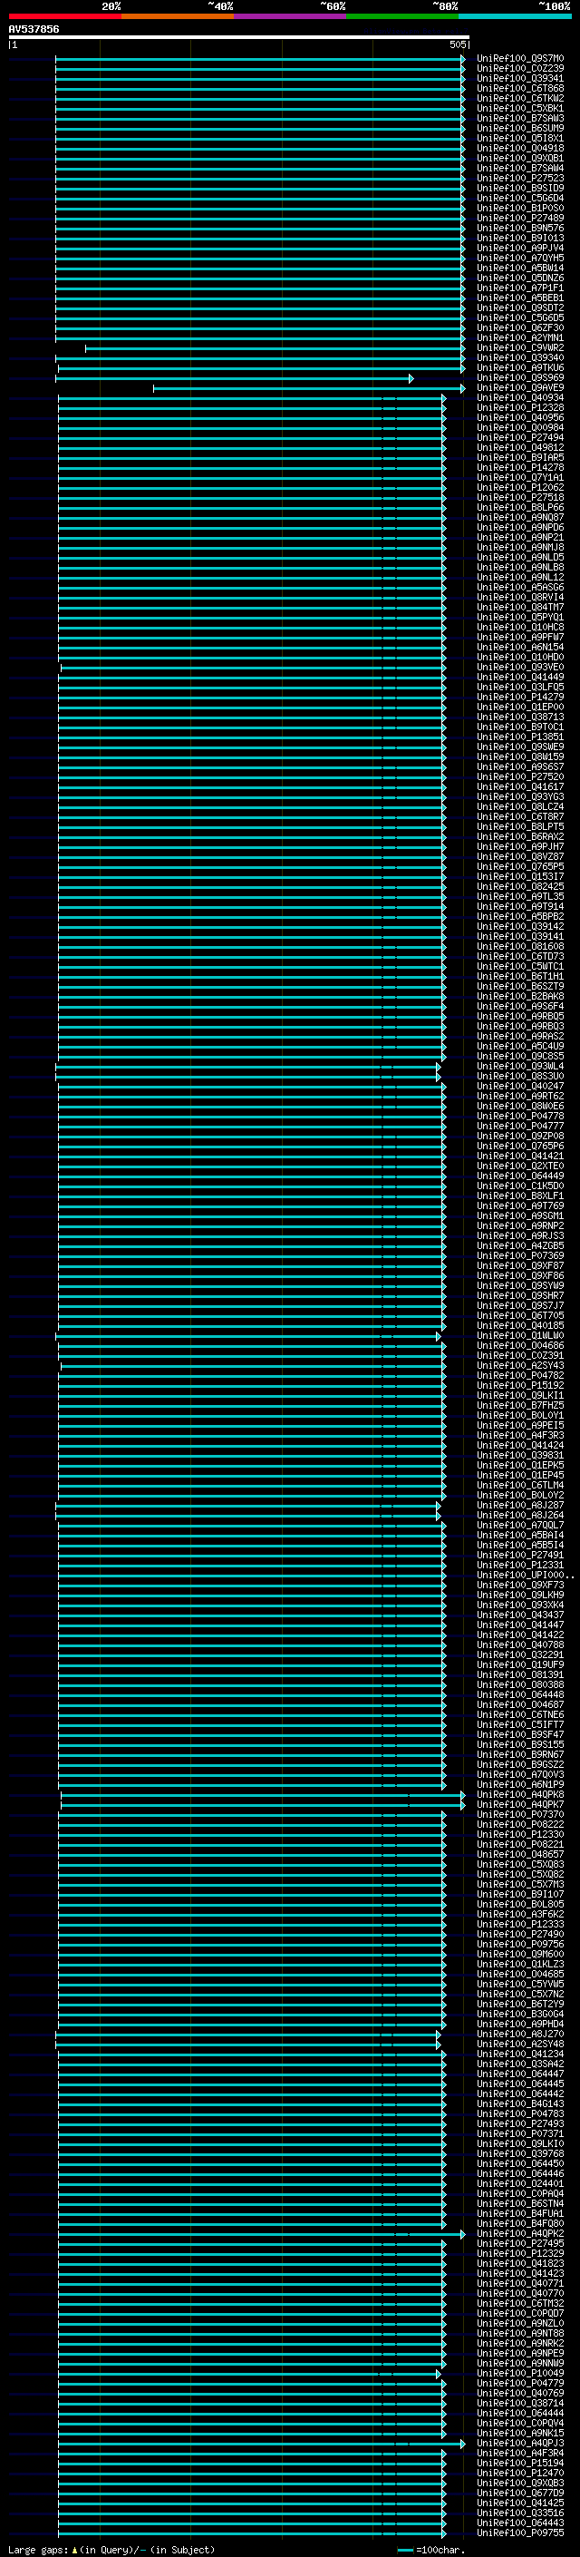Click the white query sequence bar
The image size is (580, 2557).
pos(239,38)
